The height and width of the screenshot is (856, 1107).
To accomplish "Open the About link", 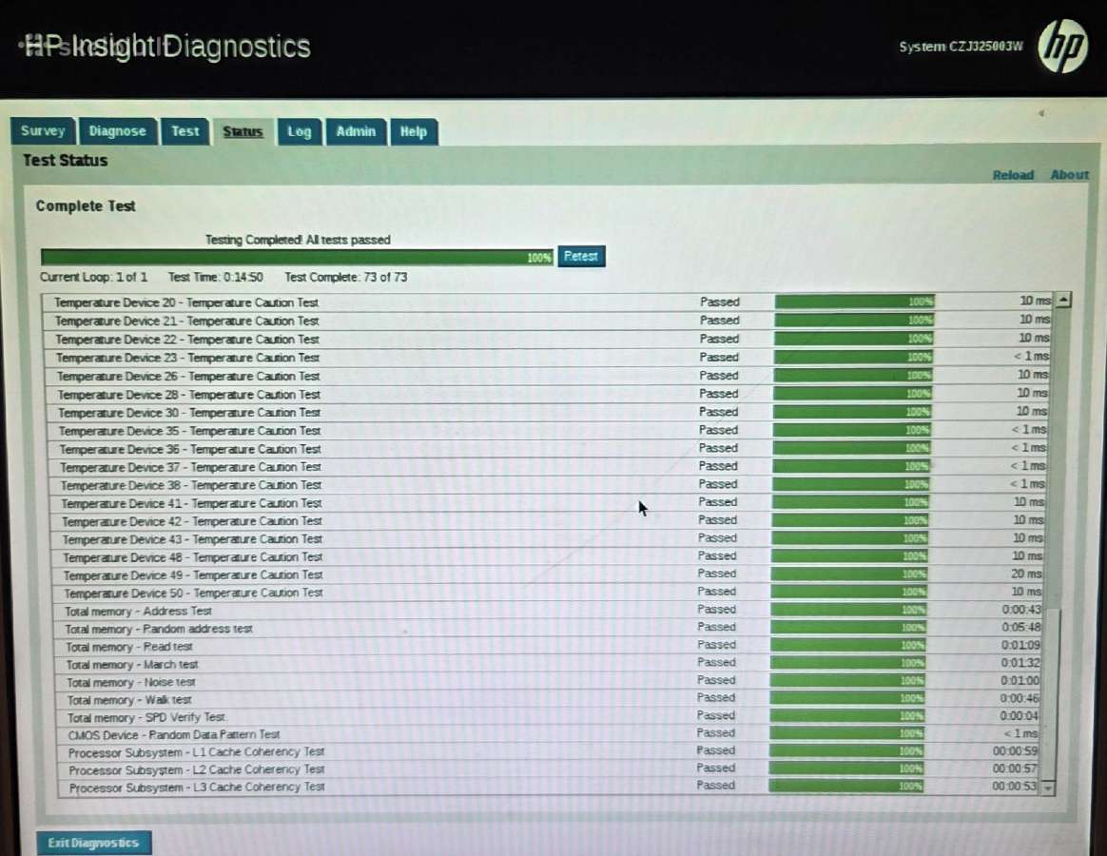I will (1070, 174).
